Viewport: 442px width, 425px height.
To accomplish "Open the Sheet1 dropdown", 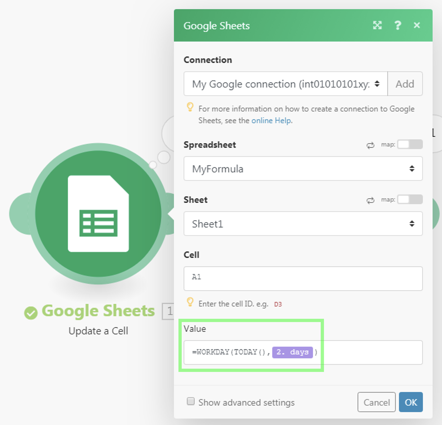I will (x=303, y=224).
